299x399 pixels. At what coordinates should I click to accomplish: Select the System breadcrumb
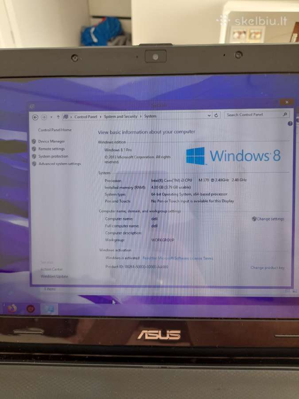point(150,116)
